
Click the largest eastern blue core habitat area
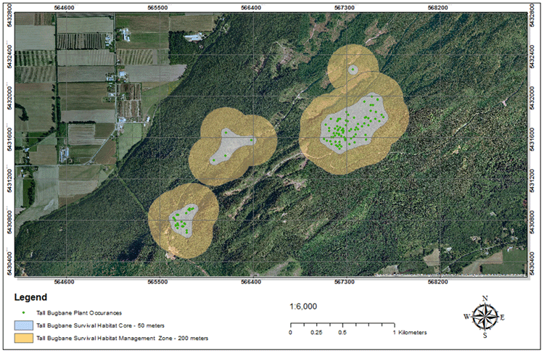pyautogui.click(x=355, y=126)
